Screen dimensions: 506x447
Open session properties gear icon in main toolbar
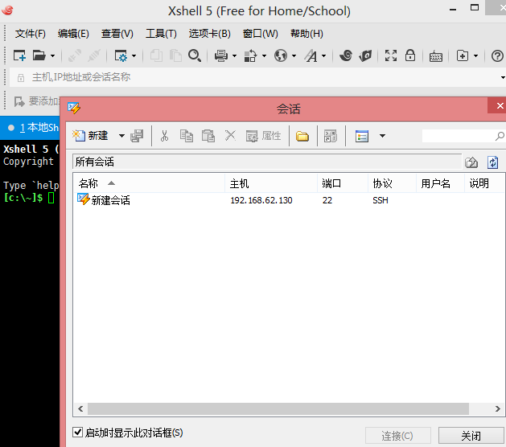pyautogui.click(x=121, y=55)
